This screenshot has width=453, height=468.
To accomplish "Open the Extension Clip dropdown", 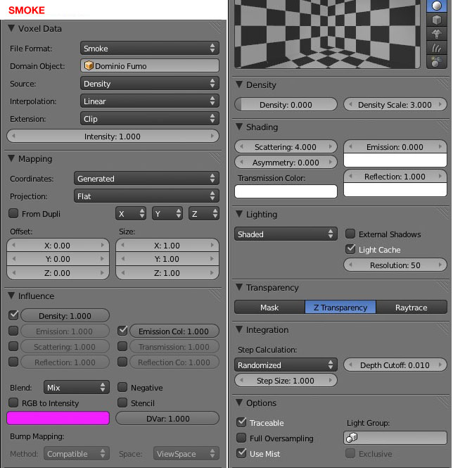I will pyautogui.click(x=150, y=119).
